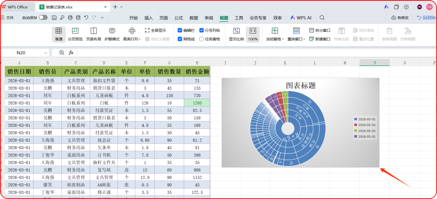This screenshot has height=199, width=437.
Task: Click the green 2026-03-03 legend swatch
Action: tap(355, 131)
